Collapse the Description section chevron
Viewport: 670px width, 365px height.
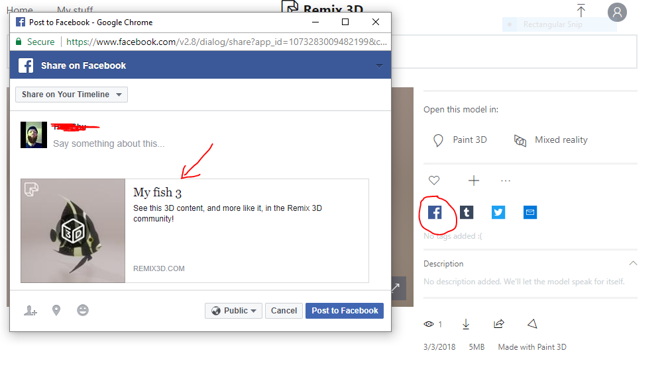click(x=633, y=263)
